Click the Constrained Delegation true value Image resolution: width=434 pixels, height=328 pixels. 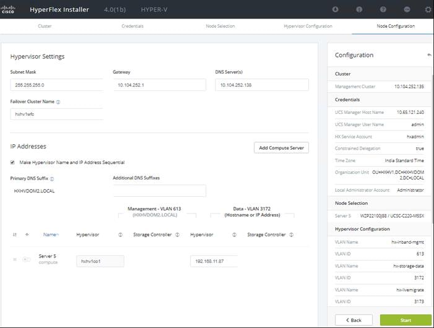pos(420,149)
